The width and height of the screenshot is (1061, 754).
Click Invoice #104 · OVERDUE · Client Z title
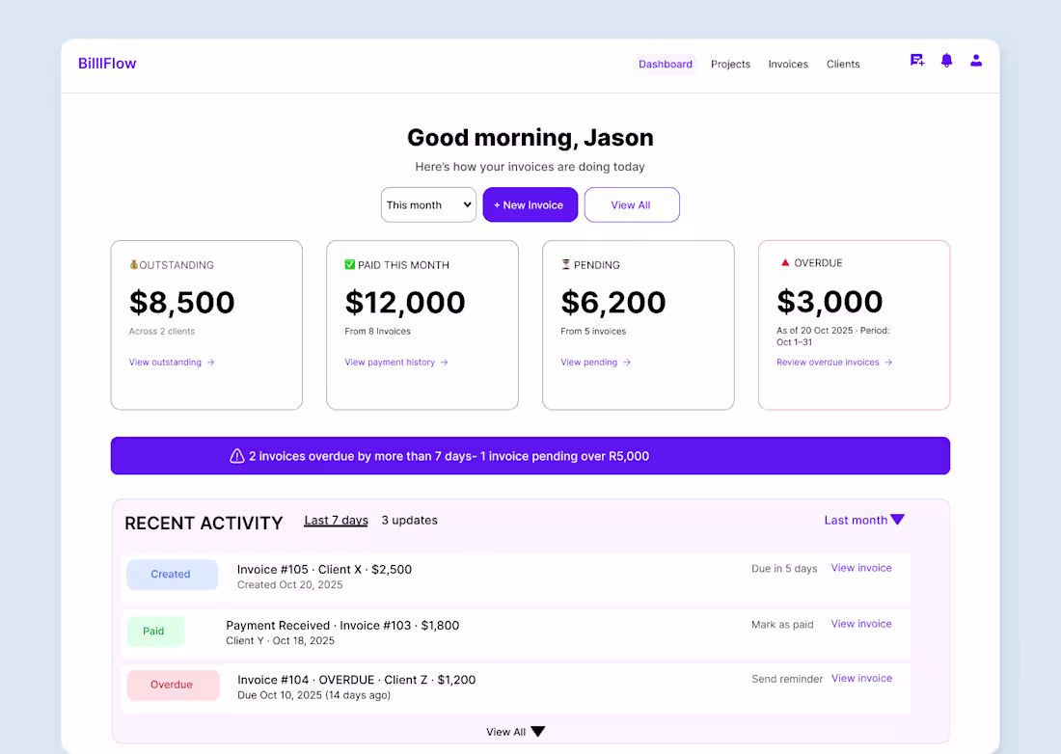(x=357, y=680)
